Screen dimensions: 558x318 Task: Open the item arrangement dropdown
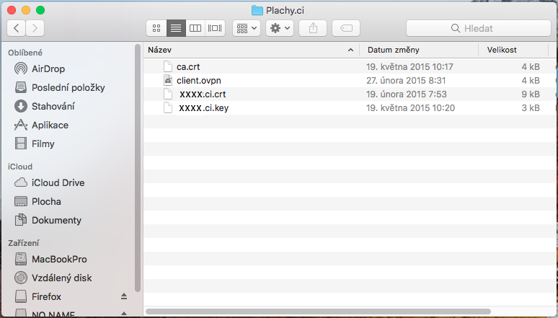click(x=247, y=28)
